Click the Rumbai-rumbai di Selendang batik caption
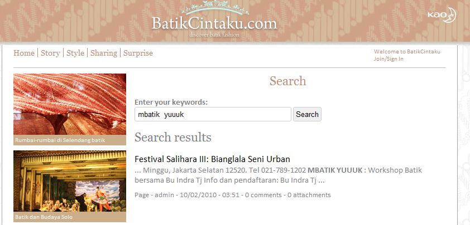Image resolution: width=470 pixels, height=225 pixels. 60,140
